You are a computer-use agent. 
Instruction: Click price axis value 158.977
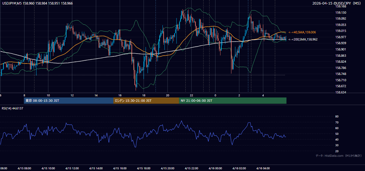(x=341, y=37)
